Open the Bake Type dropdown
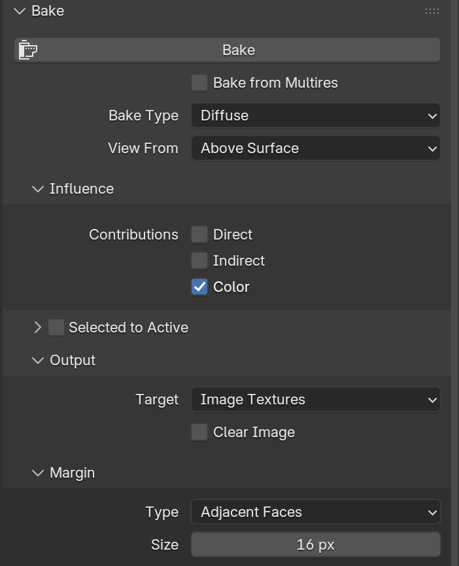Image resolution: width=459 pixels, height=566 pixels. pos(316,116)
